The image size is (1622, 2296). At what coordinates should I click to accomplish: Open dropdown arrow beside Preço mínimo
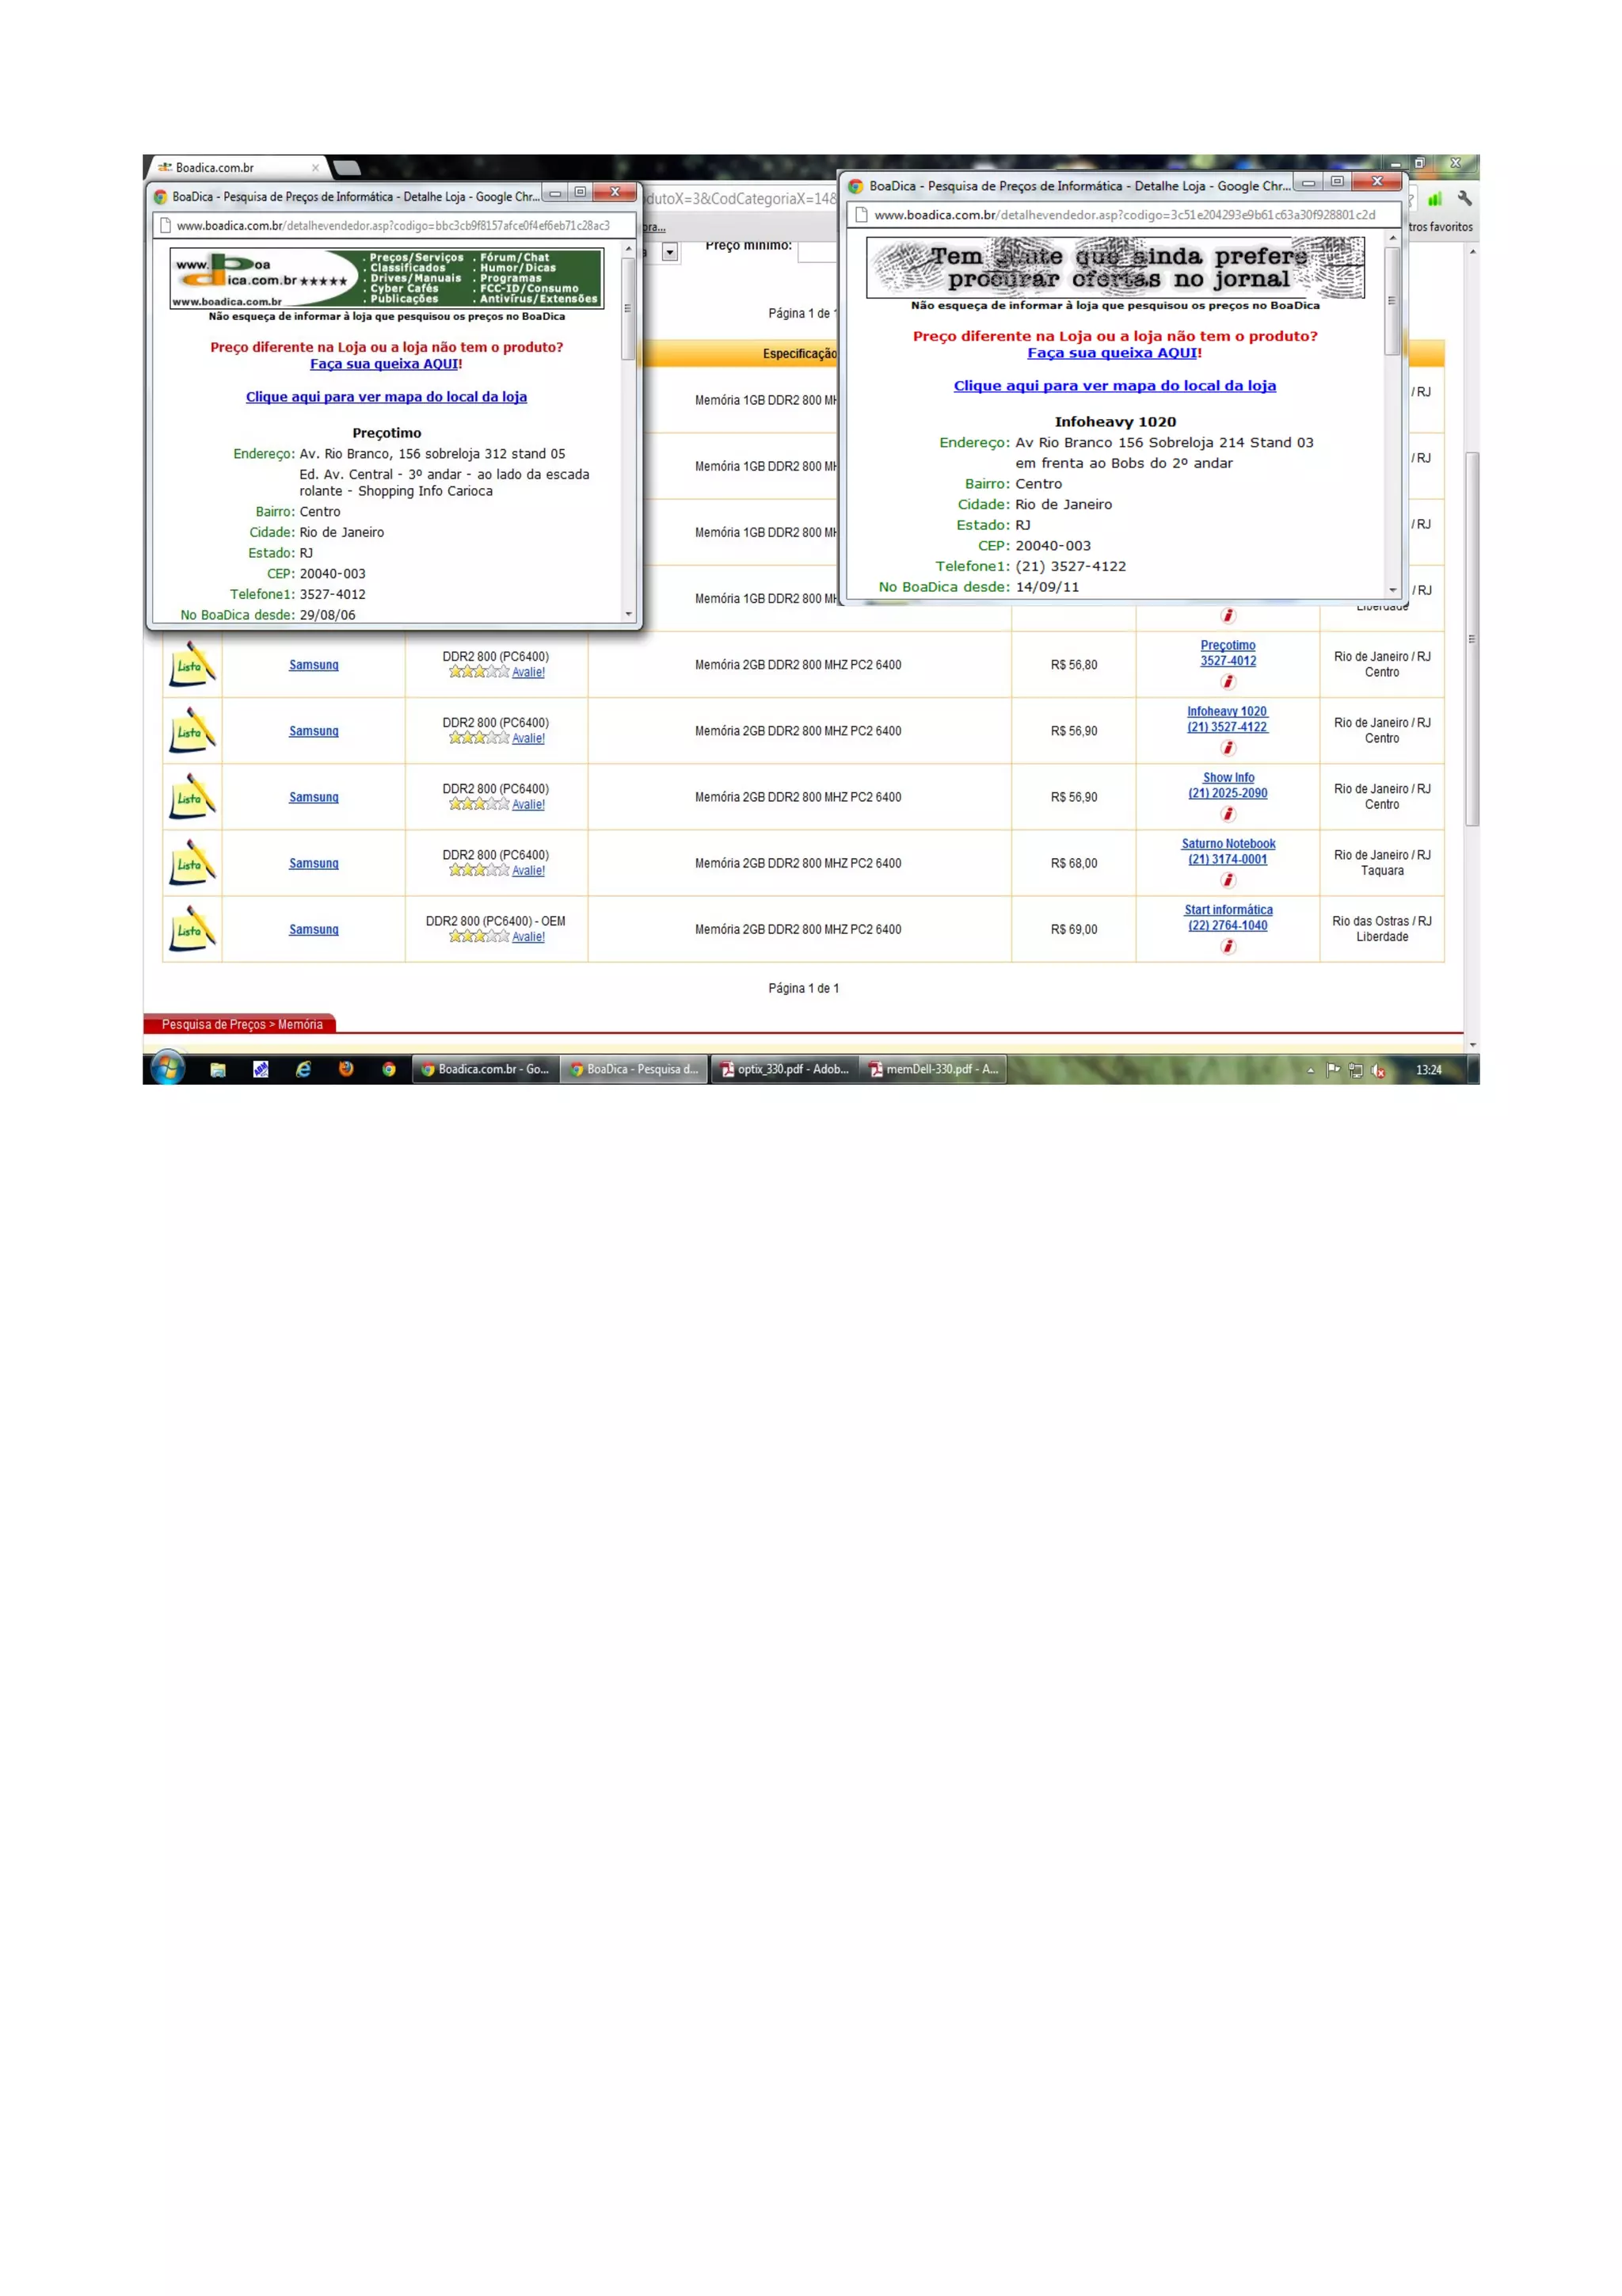click(x=669, y=252)
